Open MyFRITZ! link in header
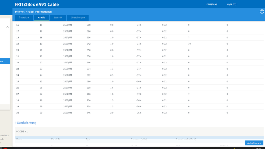Image resolution: width=265 pixels, height=149 pixels. coord(232,5)
